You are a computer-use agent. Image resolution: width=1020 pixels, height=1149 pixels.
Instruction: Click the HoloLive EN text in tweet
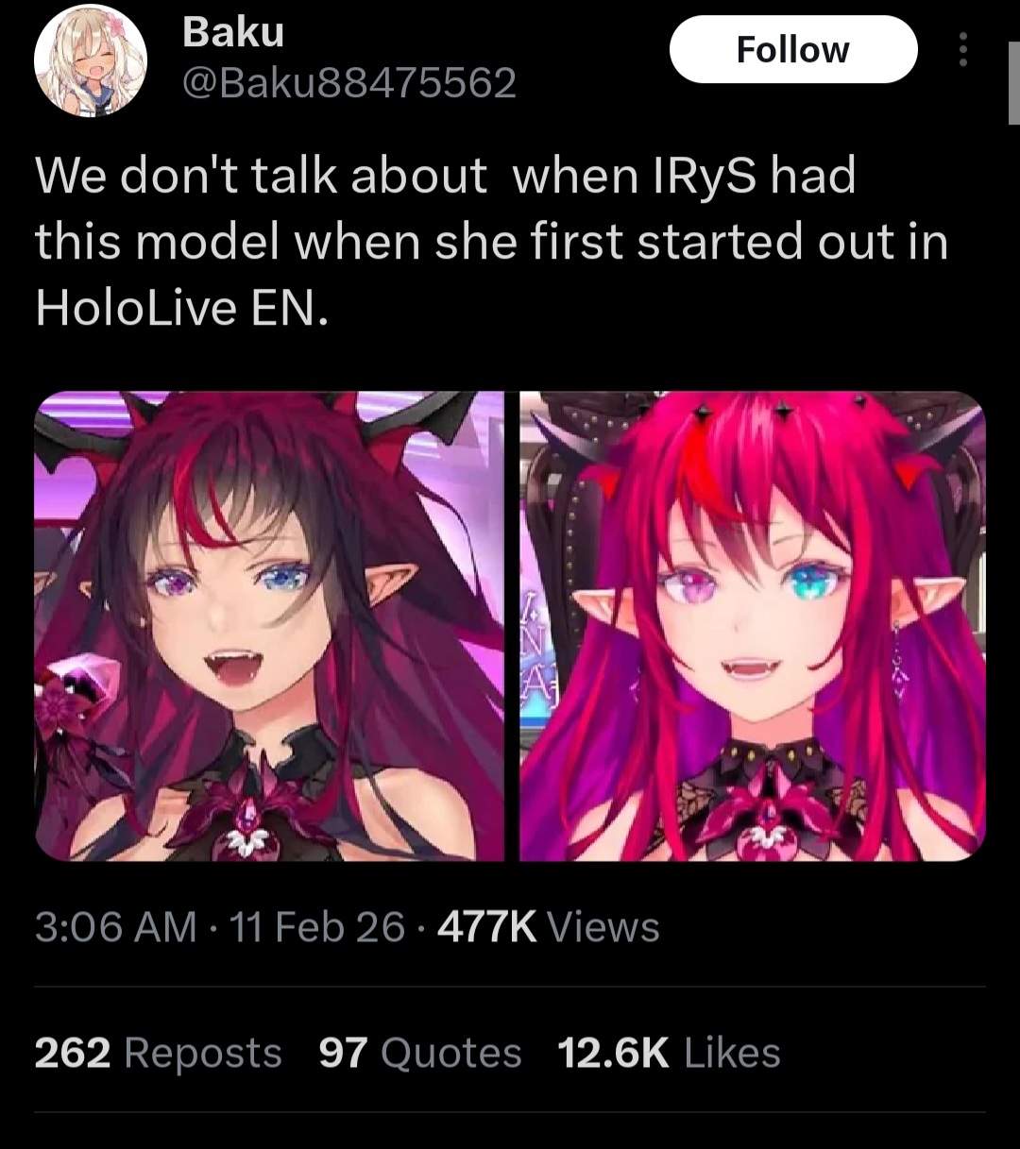181,308
